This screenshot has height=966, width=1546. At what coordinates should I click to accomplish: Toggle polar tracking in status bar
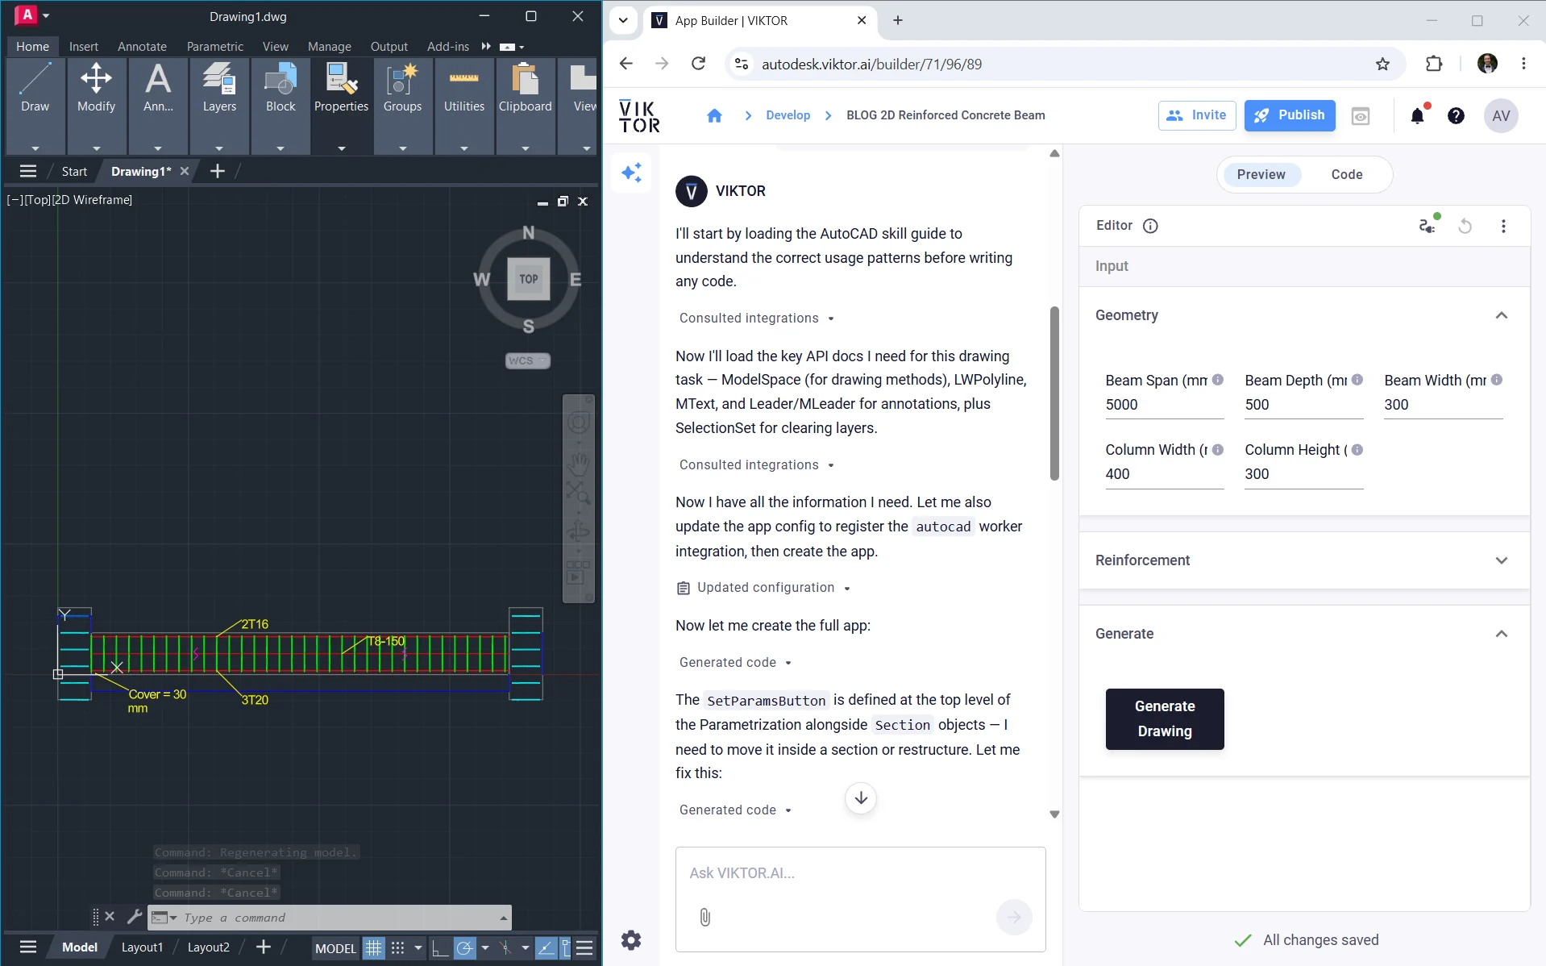point(464,947)
